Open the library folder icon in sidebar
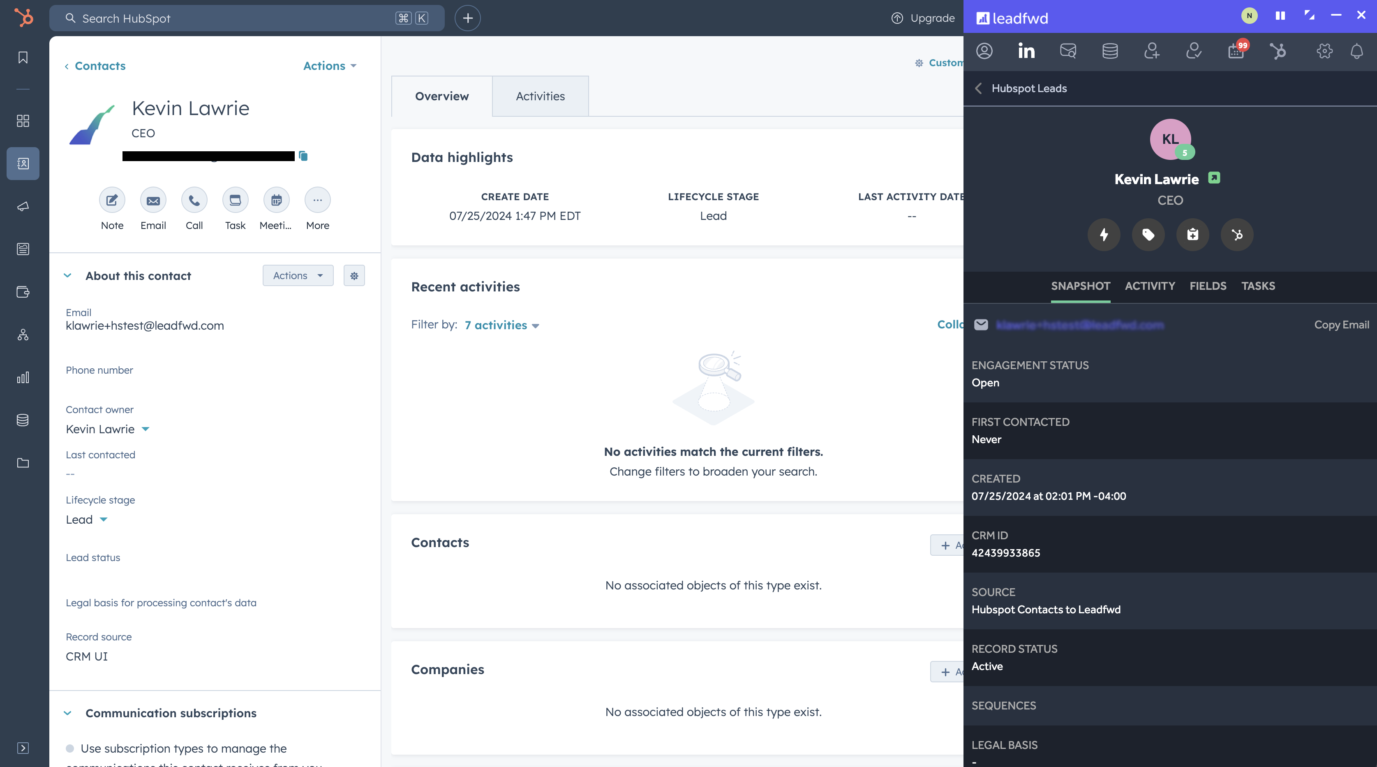 click(23, 463)
